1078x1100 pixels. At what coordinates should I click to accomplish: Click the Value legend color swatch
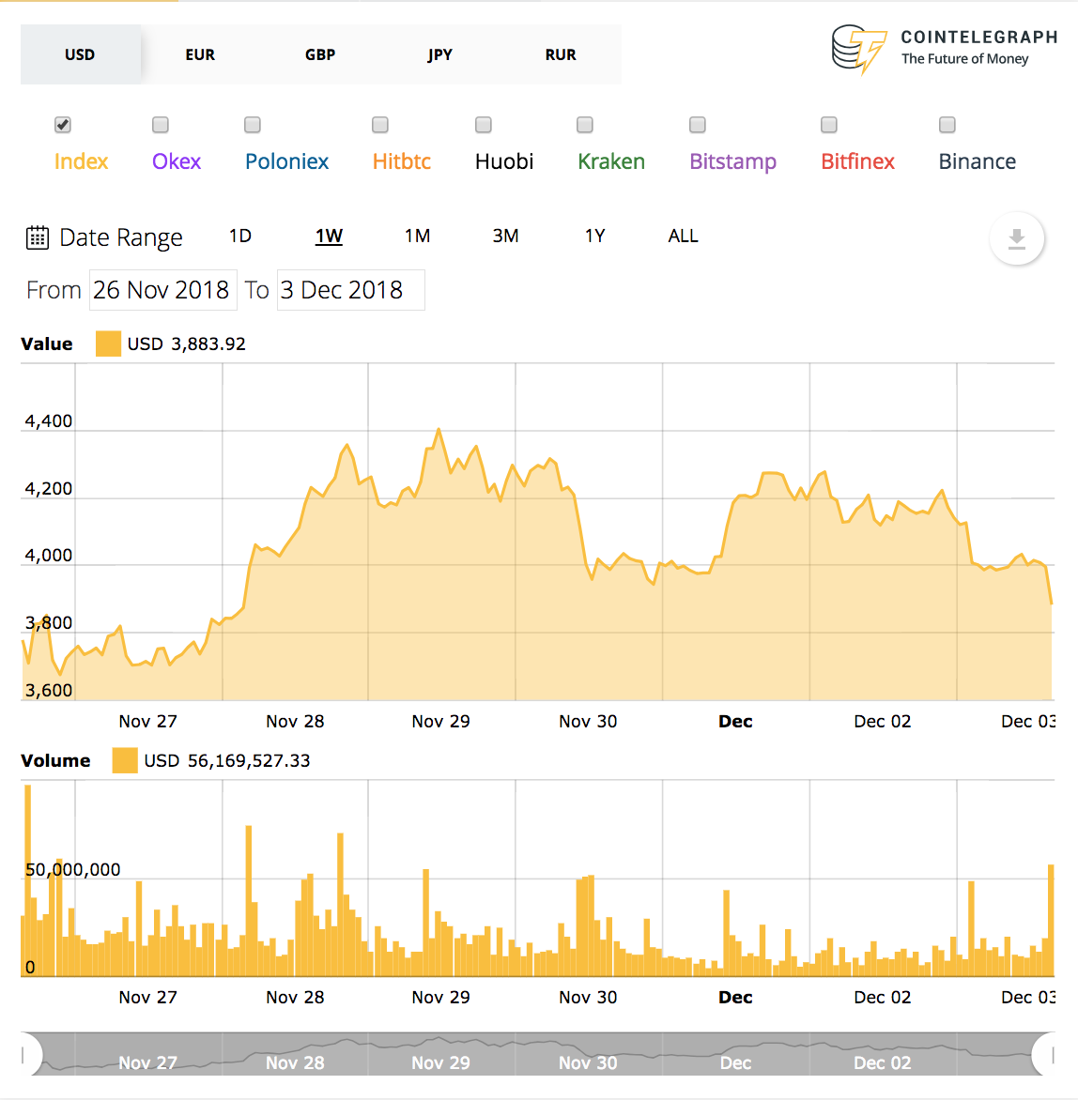[x=108, y=344]
